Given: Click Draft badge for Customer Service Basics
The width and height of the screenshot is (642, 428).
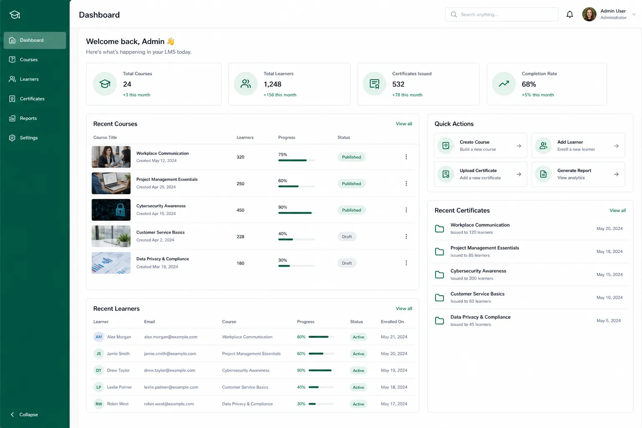Looking at the screenshot, I should point(347,237).
